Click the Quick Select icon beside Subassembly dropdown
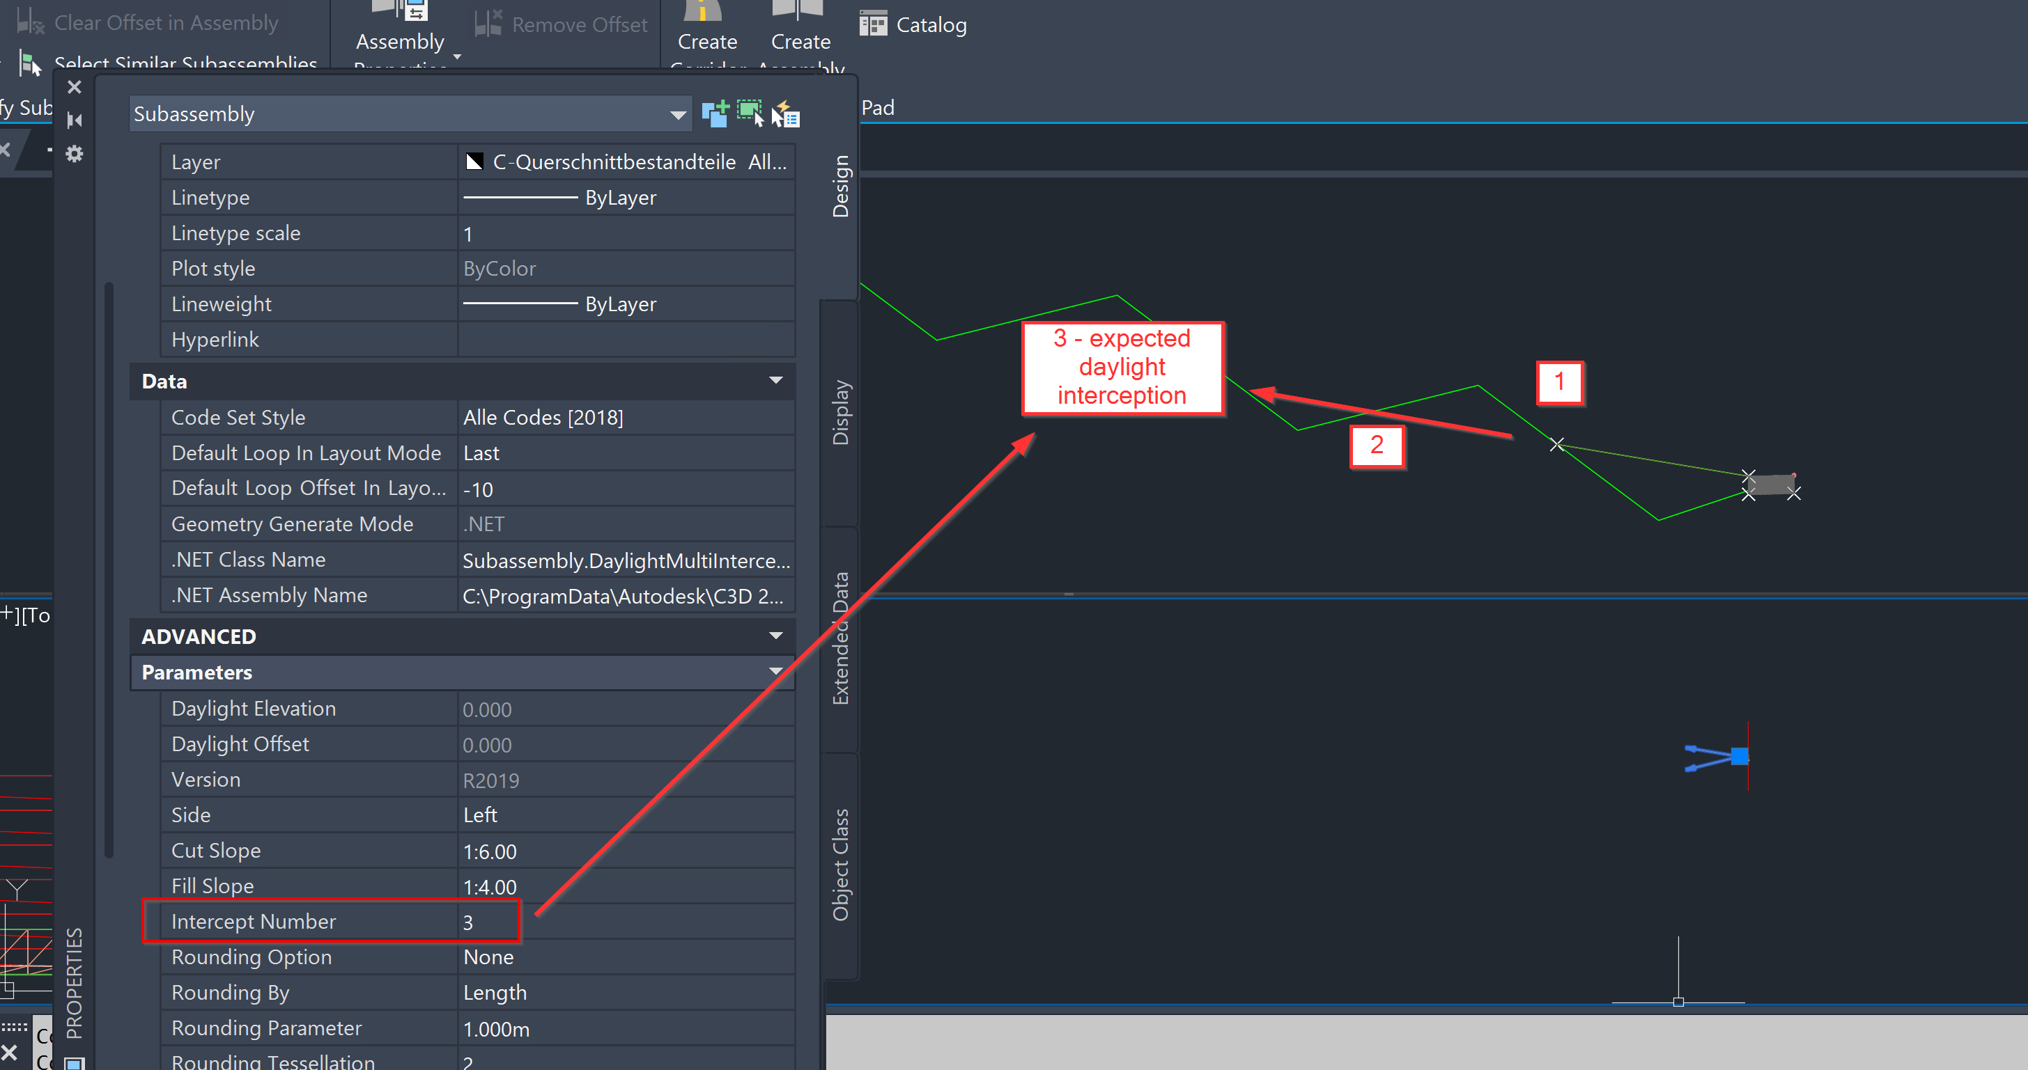 pos(715,113)
